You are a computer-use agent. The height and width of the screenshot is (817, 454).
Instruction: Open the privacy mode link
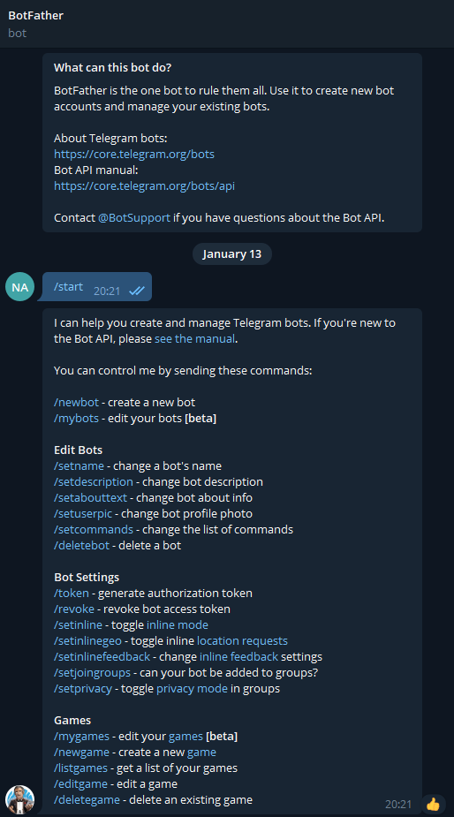[x=192, y=688]
